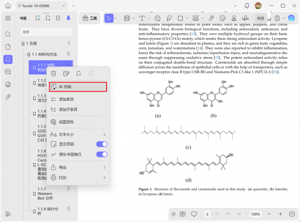Click the 关闭 button in the toolbar

coord(260,18)
